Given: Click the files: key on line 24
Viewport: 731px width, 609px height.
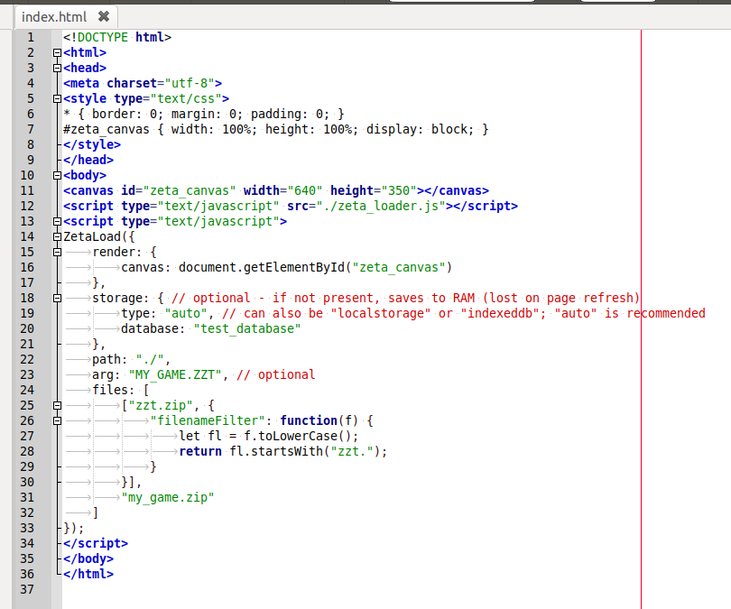Looking at the screenshot, I should pos(114,390).
